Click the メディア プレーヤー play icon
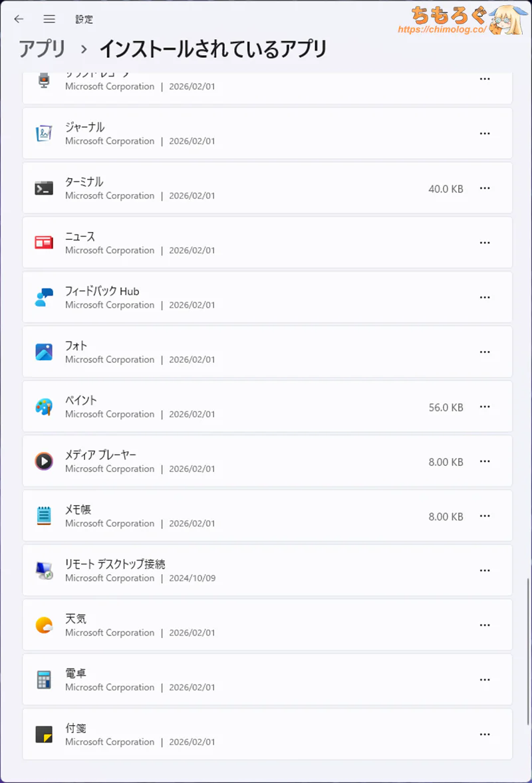532x783 pixels. coord(44,461)
